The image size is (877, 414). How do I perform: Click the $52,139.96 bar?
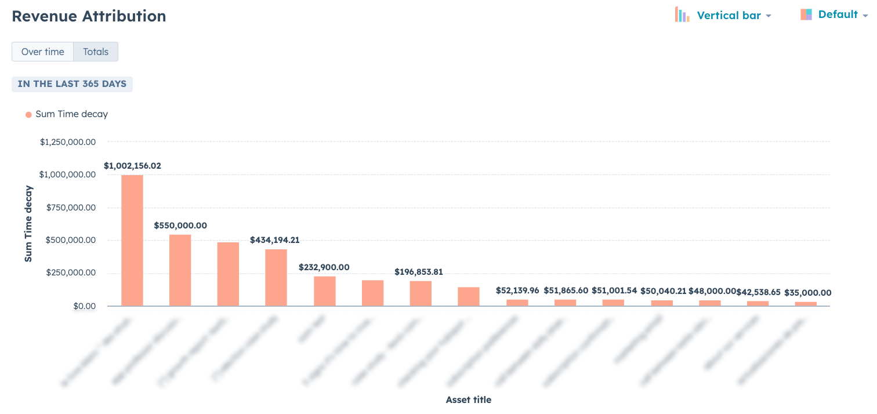517,303
